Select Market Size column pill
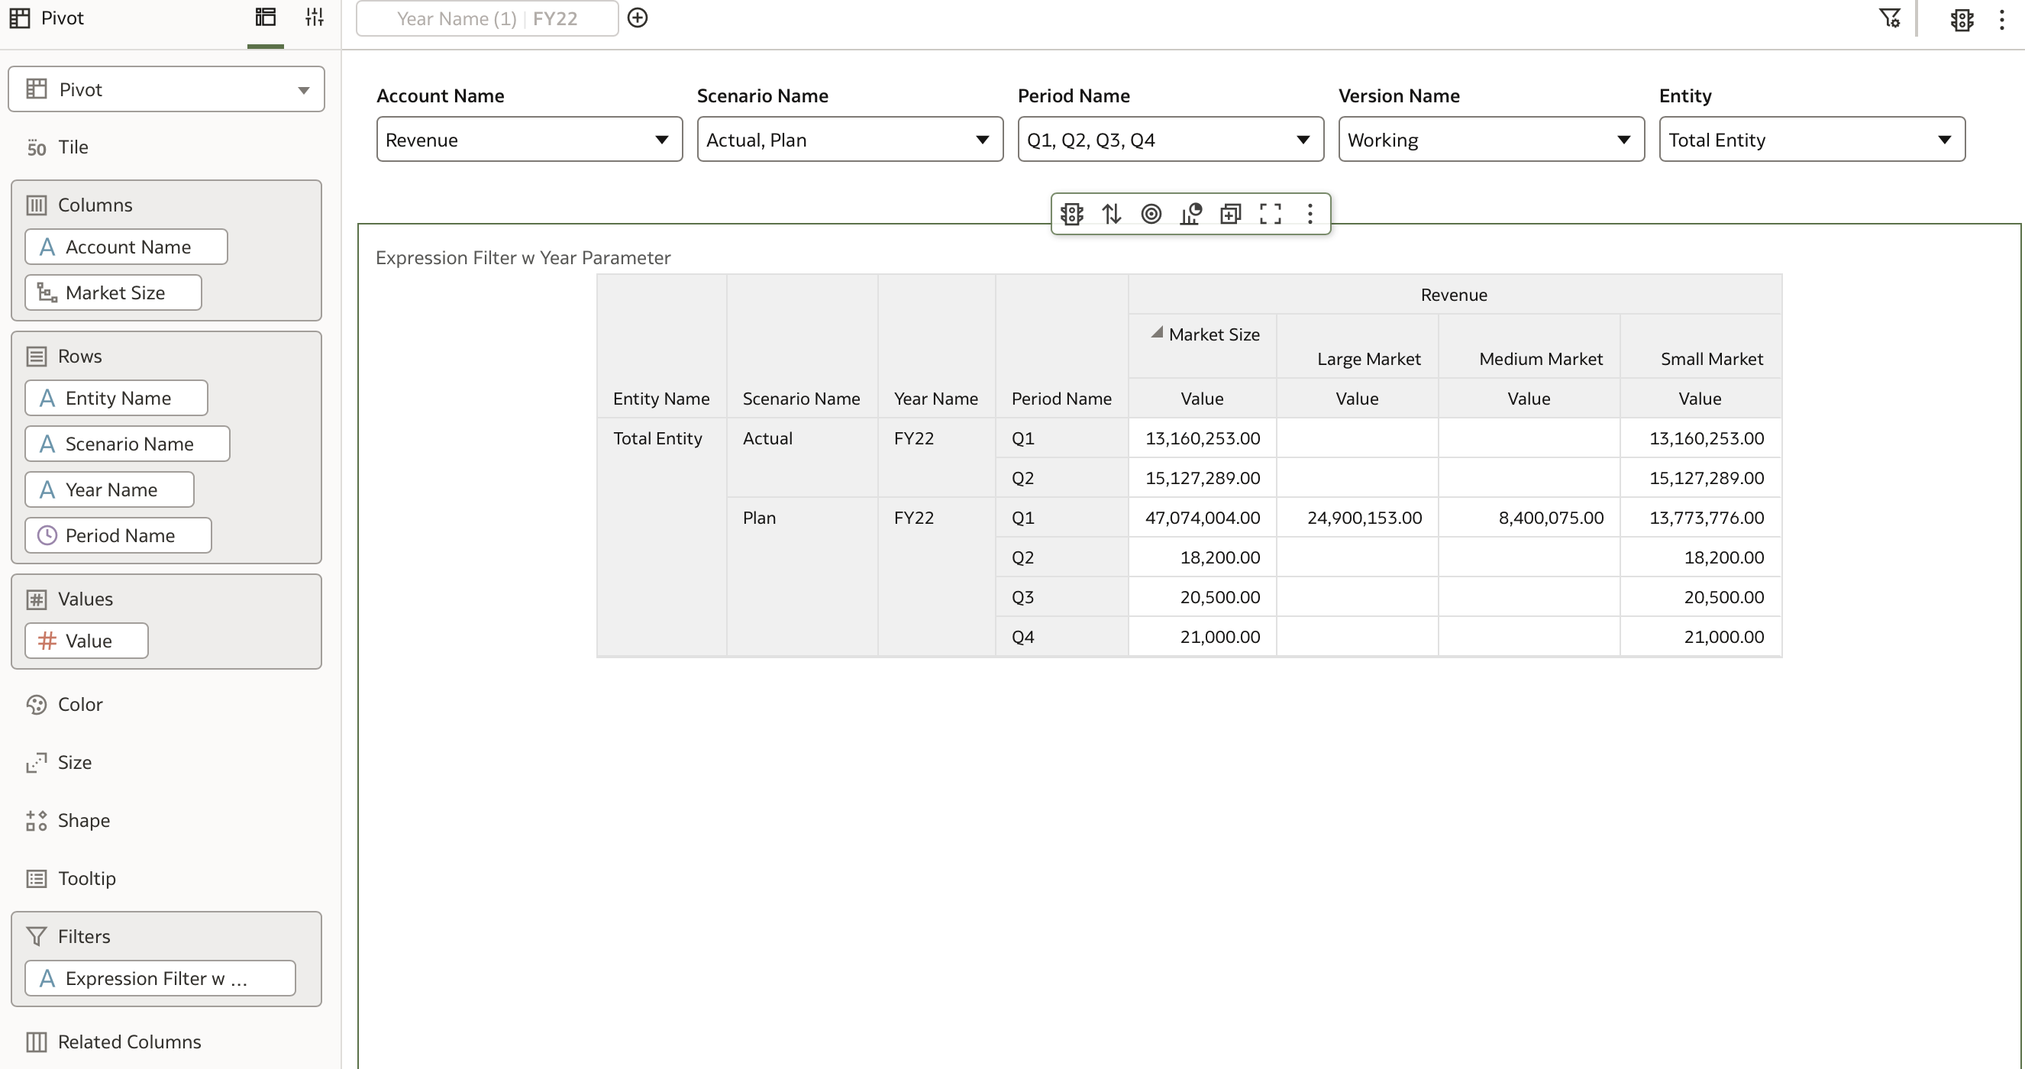The width and height of the screenshot is (2025, 1069). [113, 292]
